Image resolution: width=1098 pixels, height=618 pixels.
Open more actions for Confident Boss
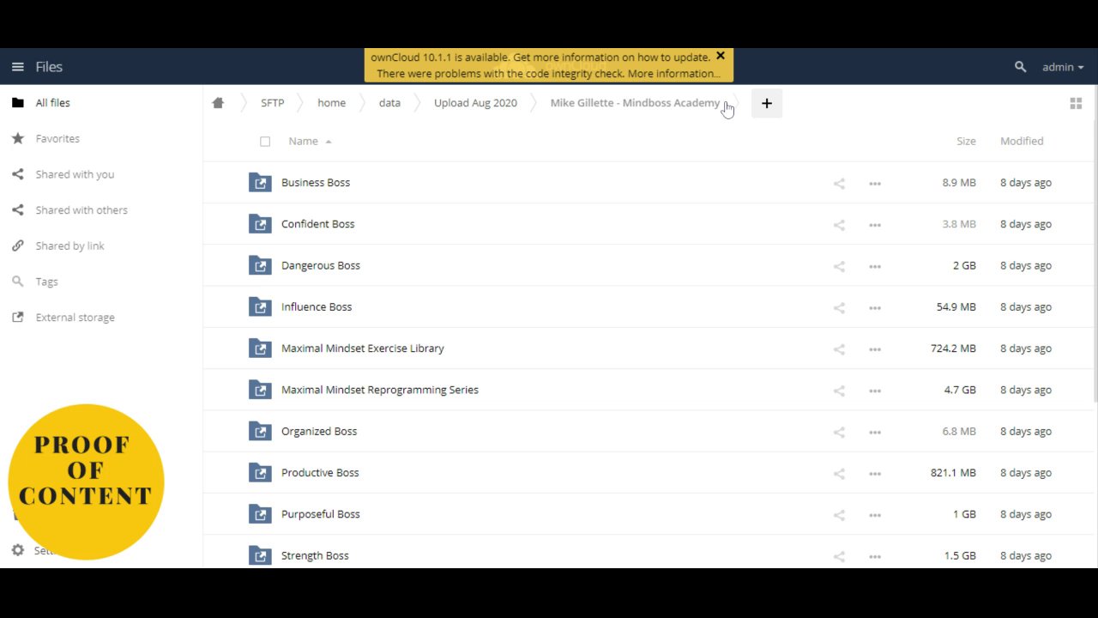coord(875,225)
